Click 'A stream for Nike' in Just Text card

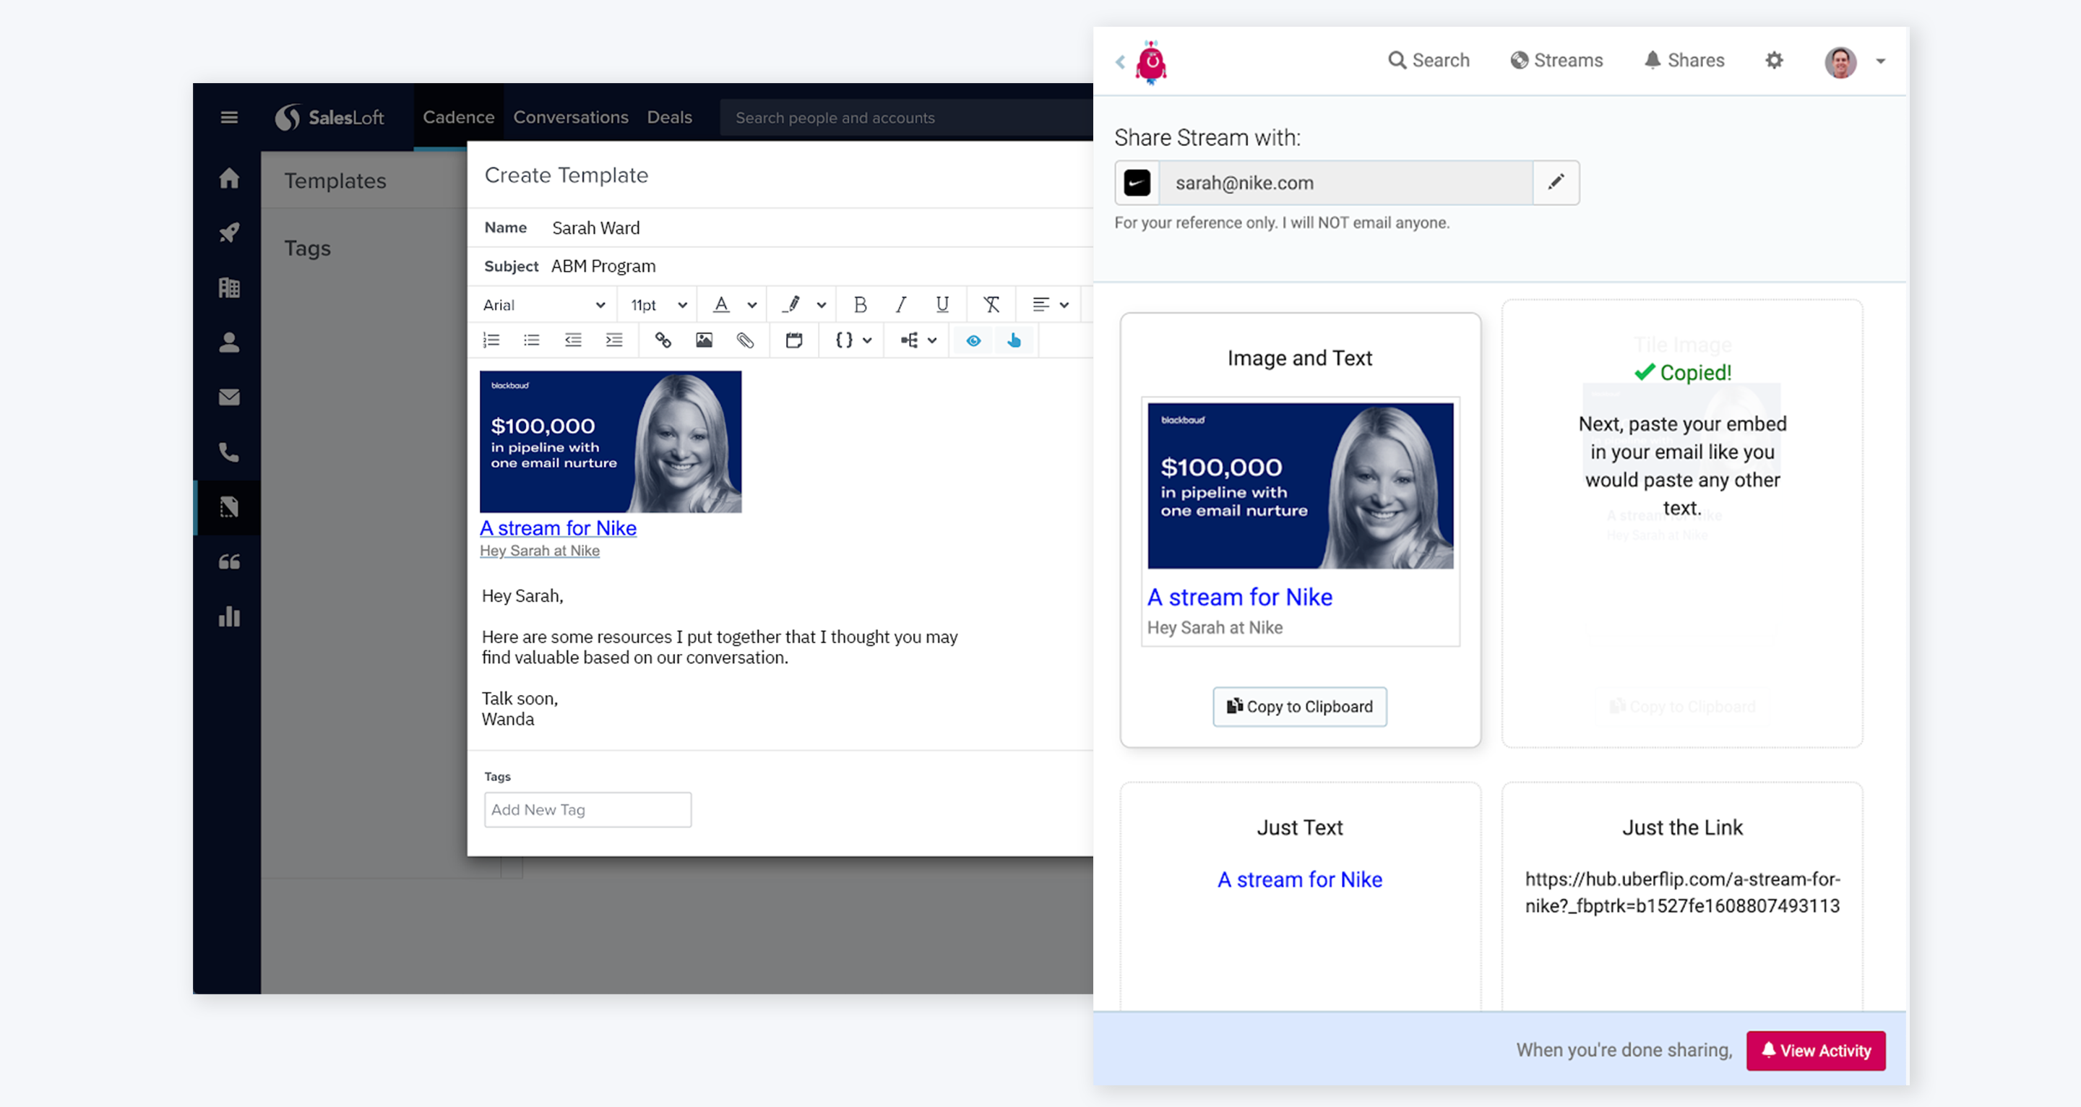(1300, 879)
